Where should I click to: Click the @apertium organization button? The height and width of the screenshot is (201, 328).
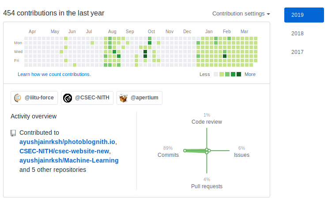pos(139,98)
